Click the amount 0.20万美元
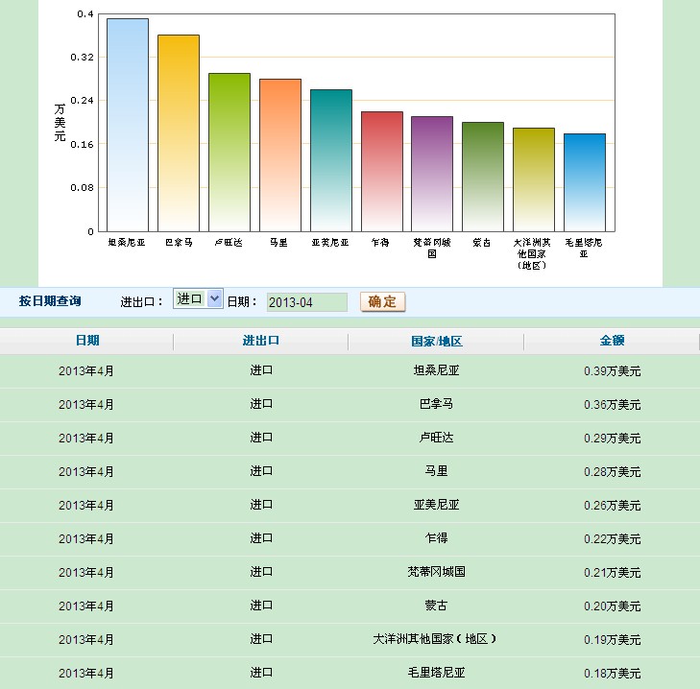Screen dimensions: 700x689 (x=612, y=606)
